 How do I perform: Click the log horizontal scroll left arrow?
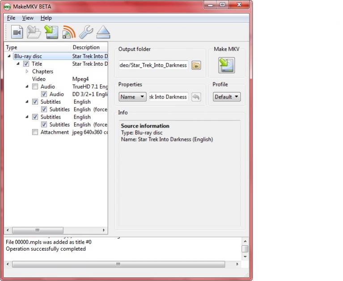pos(8,264)
